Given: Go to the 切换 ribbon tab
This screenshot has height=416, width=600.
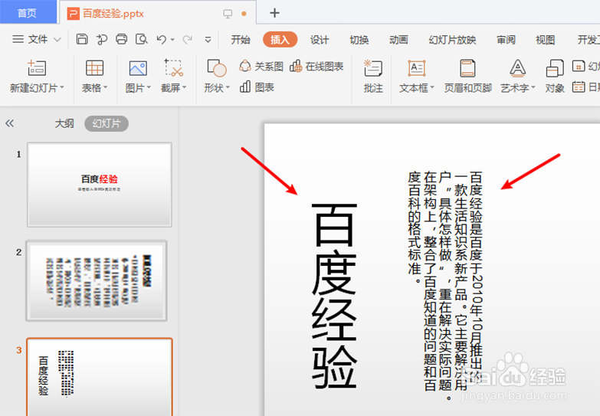Looking at the screenshot, I should click(359, 39).
